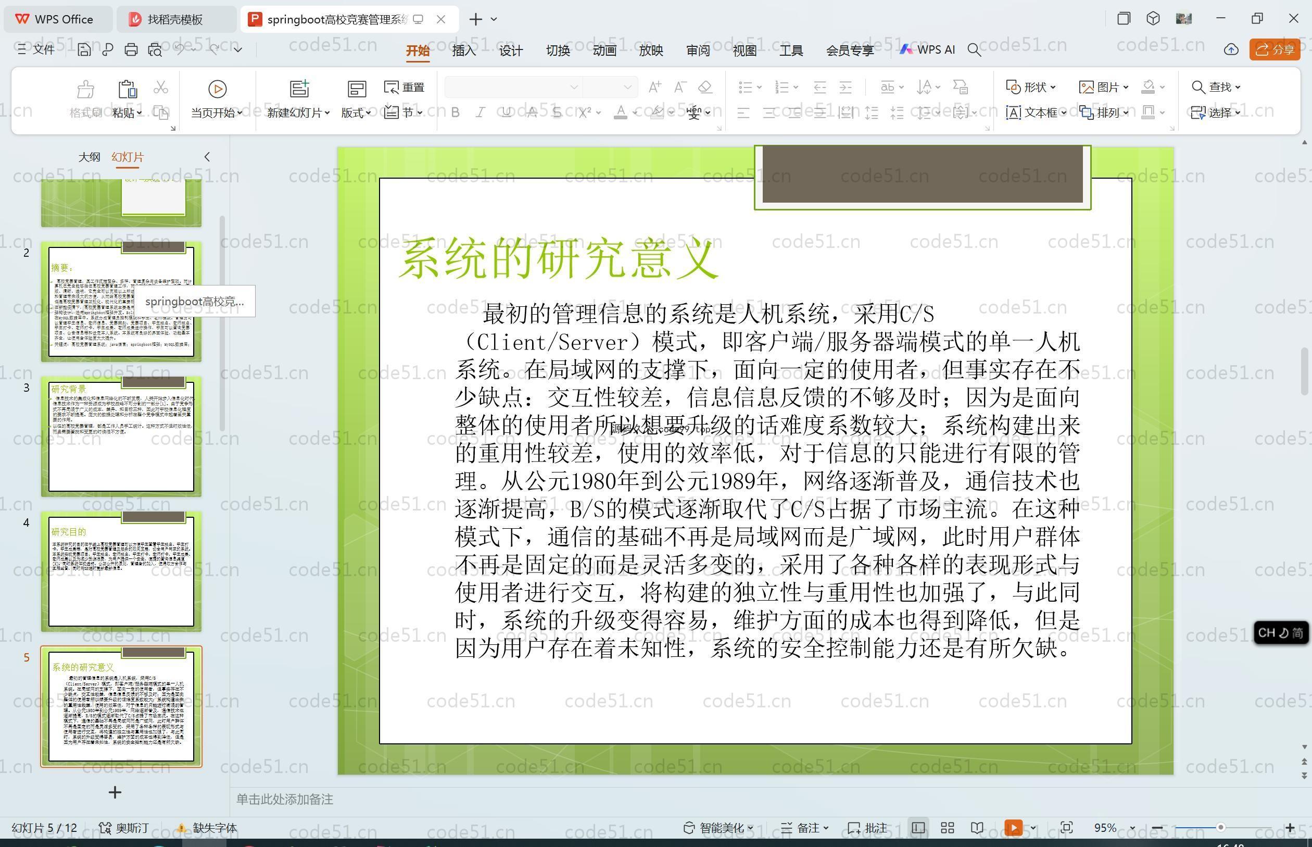1312x847 pixels.
Task: Increase indent icon
Action: [846, 87]
